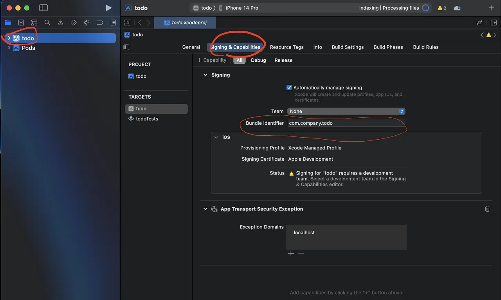Collapse the iOS signing subsection
The image size is (501, 300).
(216, 137)
